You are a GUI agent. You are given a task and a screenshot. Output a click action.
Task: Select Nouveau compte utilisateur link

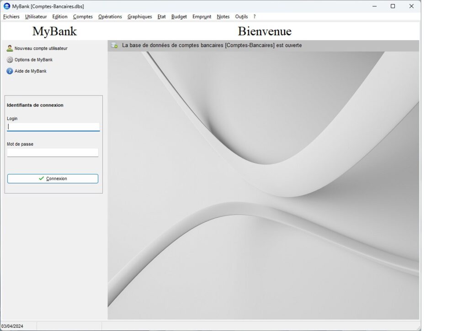(x=41, y=48)
